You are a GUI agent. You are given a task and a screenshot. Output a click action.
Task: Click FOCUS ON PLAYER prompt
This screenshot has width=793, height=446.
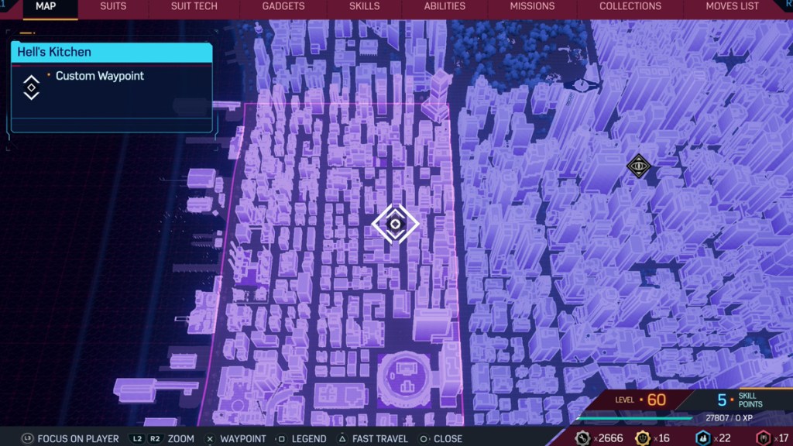coord(70,438)
